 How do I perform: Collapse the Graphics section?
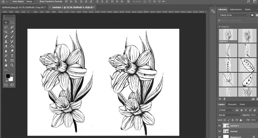click(x=219, y=26)
